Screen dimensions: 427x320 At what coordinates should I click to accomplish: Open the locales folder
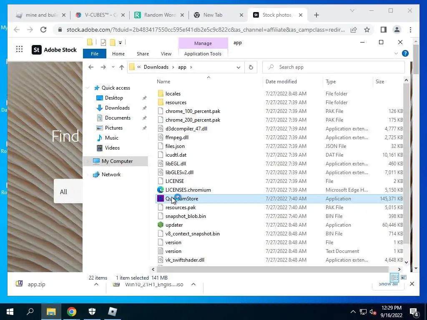[x=173, y=94]
